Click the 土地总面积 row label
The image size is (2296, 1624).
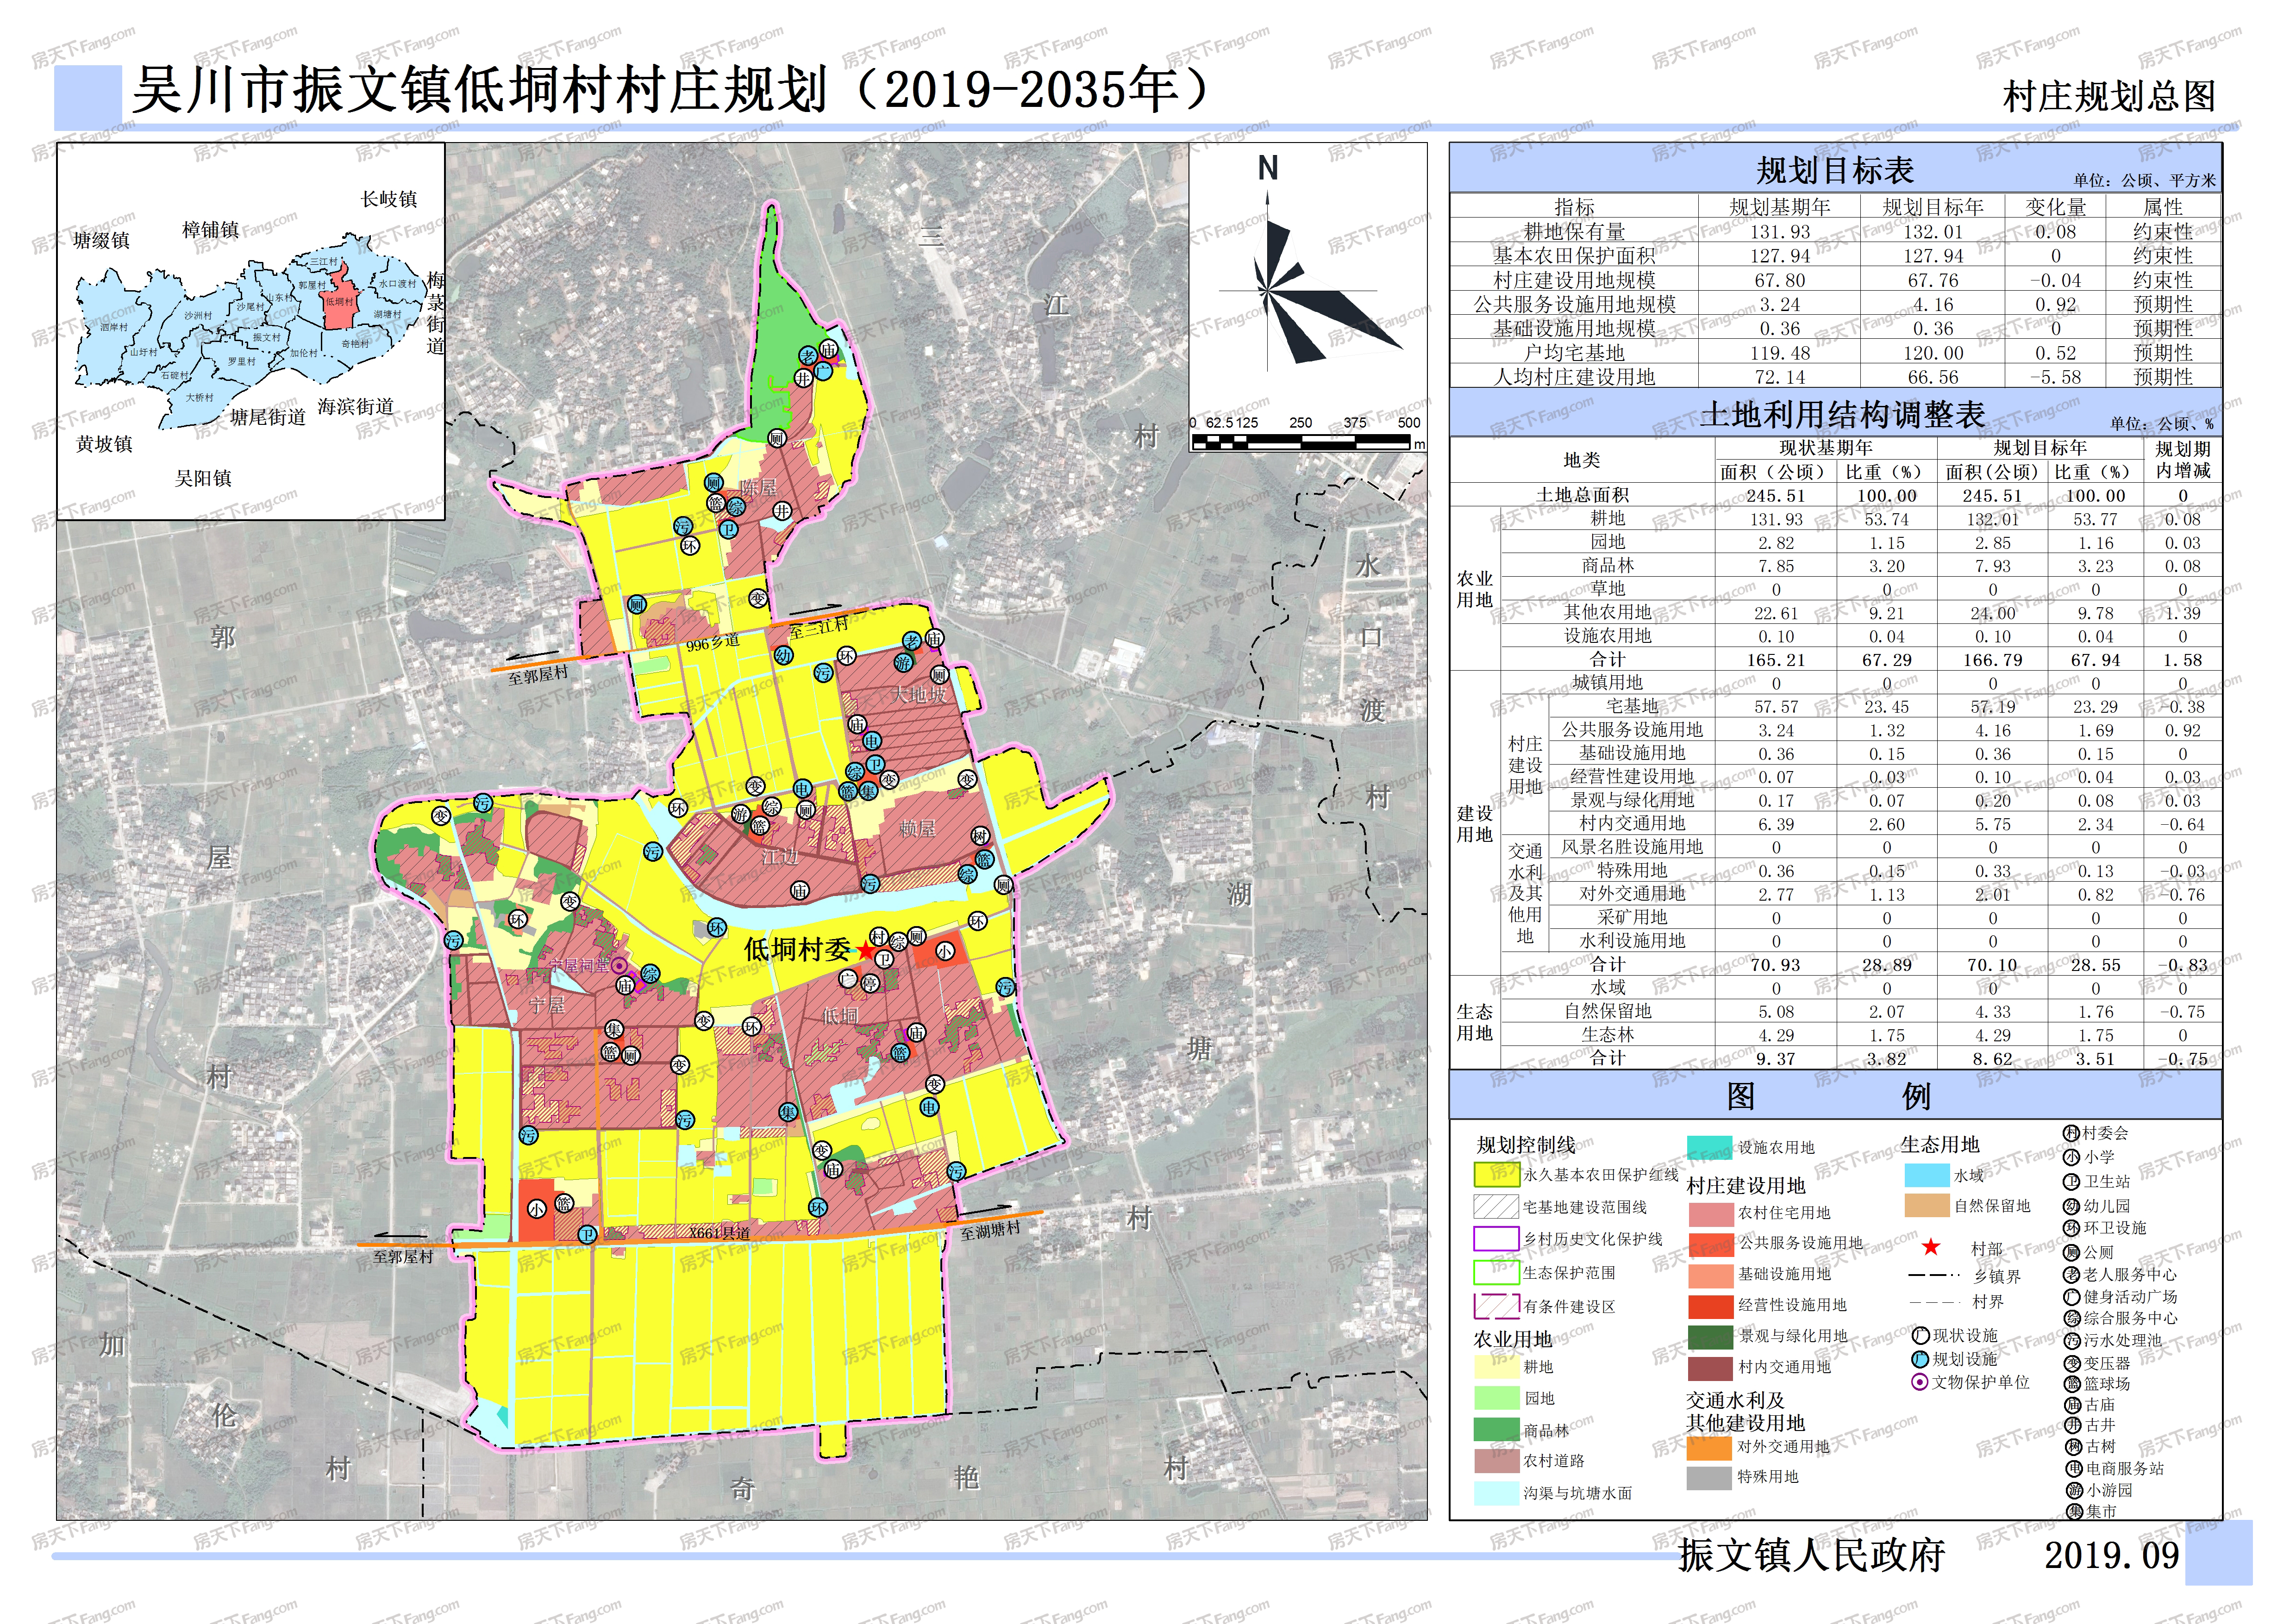1582,495
